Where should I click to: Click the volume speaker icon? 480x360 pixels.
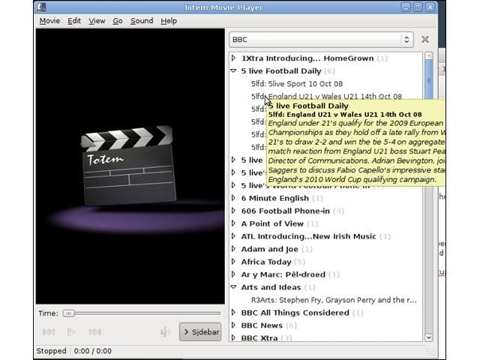pyautogui.click(x=165, y=331)
